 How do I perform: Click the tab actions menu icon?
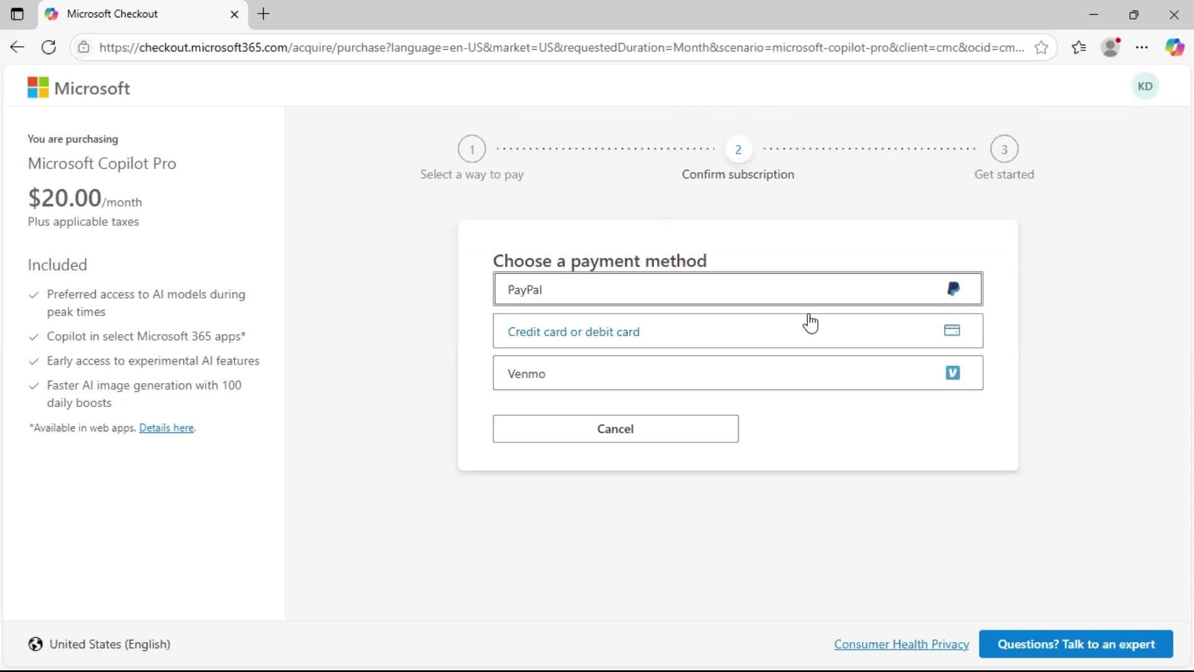pyautogui.click(x=17, y=14)
